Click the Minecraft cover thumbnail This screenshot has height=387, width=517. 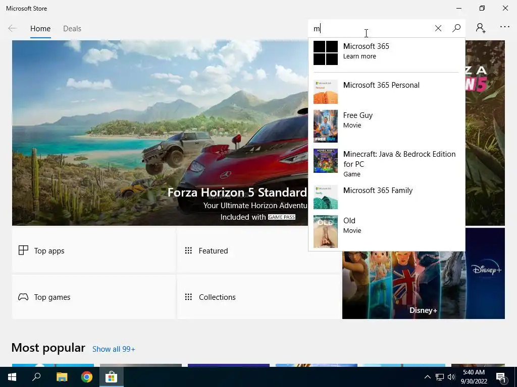[326, 161]
